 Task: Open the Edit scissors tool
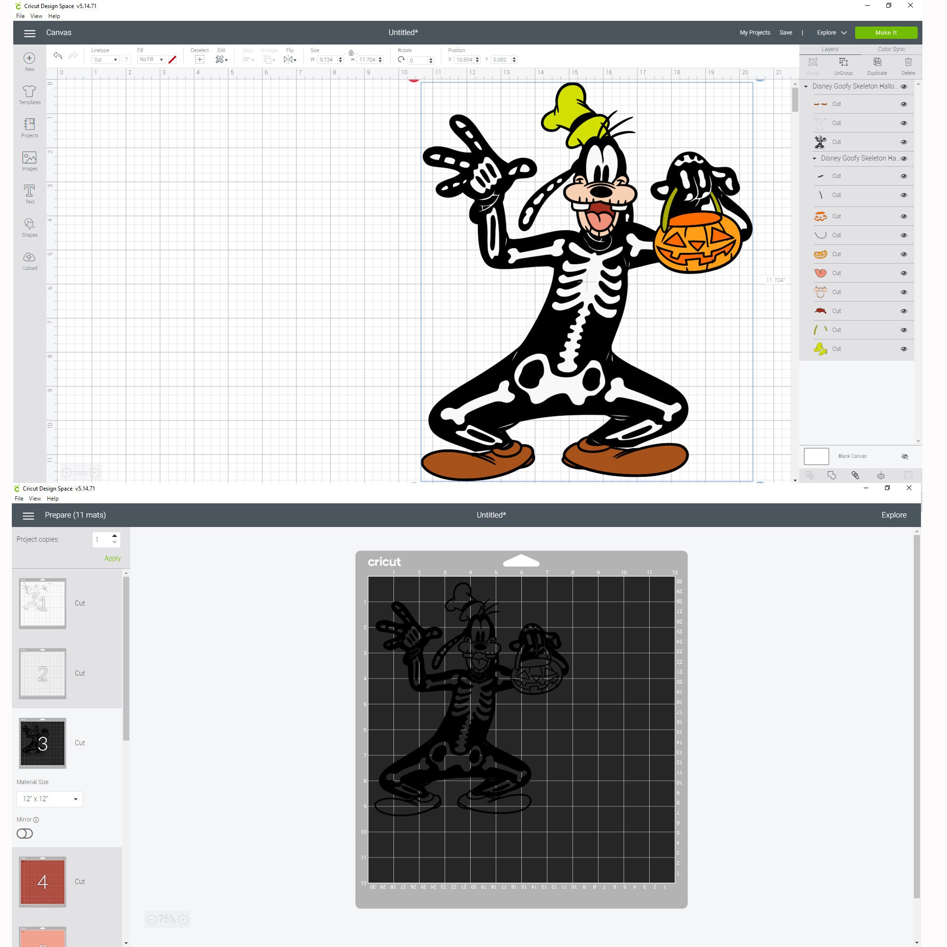click(x=221, y=59)
